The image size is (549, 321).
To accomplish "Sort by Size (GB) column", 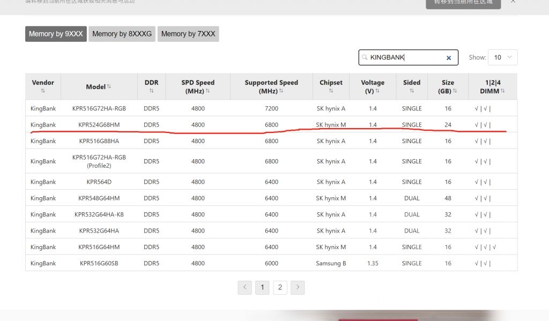I will 448,86.
